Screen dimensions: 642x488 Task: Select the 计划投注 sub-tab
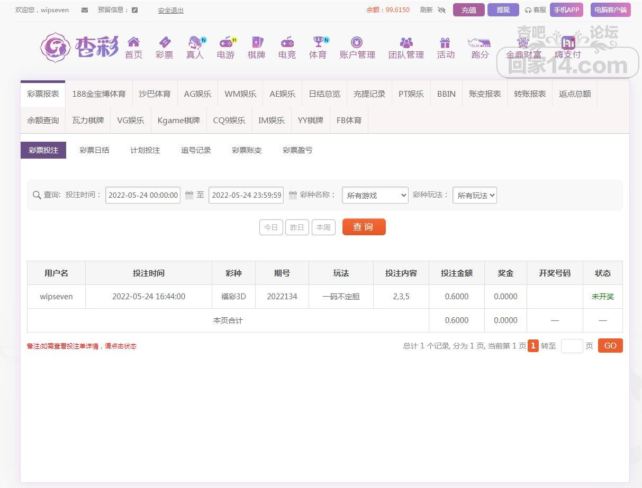click(145, 150)
